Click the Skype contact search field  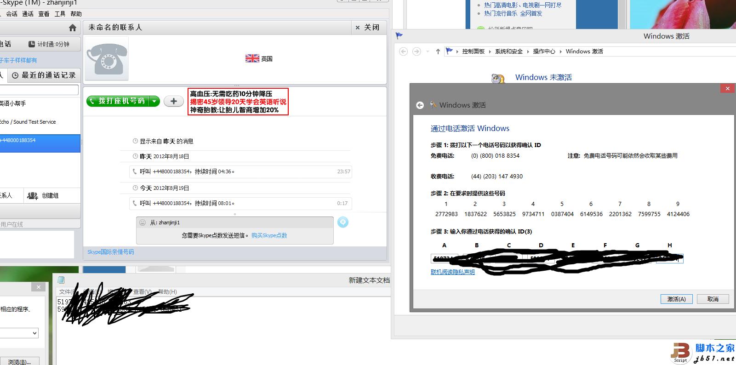point(39,90)
